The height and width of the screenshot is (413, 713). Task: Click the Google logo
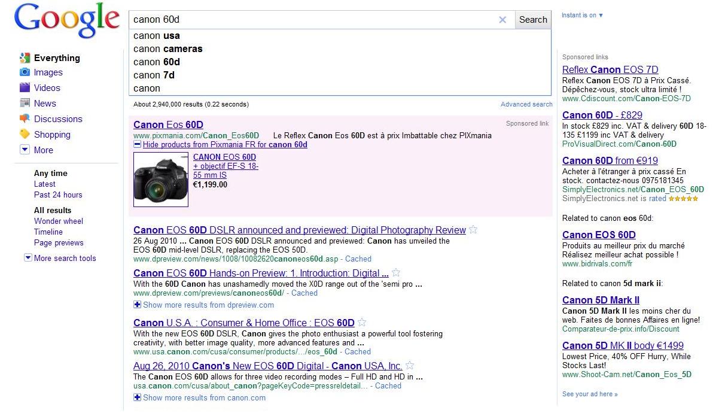point(67,20)
